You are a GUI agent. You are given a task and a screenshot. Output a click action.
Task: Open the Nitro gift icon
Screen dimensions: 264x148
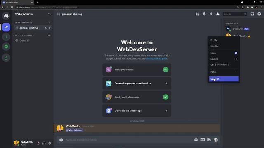click(x=196, y=140)
